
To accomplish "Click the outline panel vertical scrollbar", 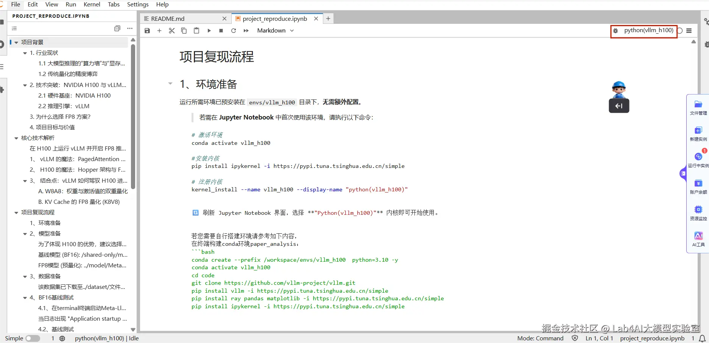I will click(x=133, y=116).
